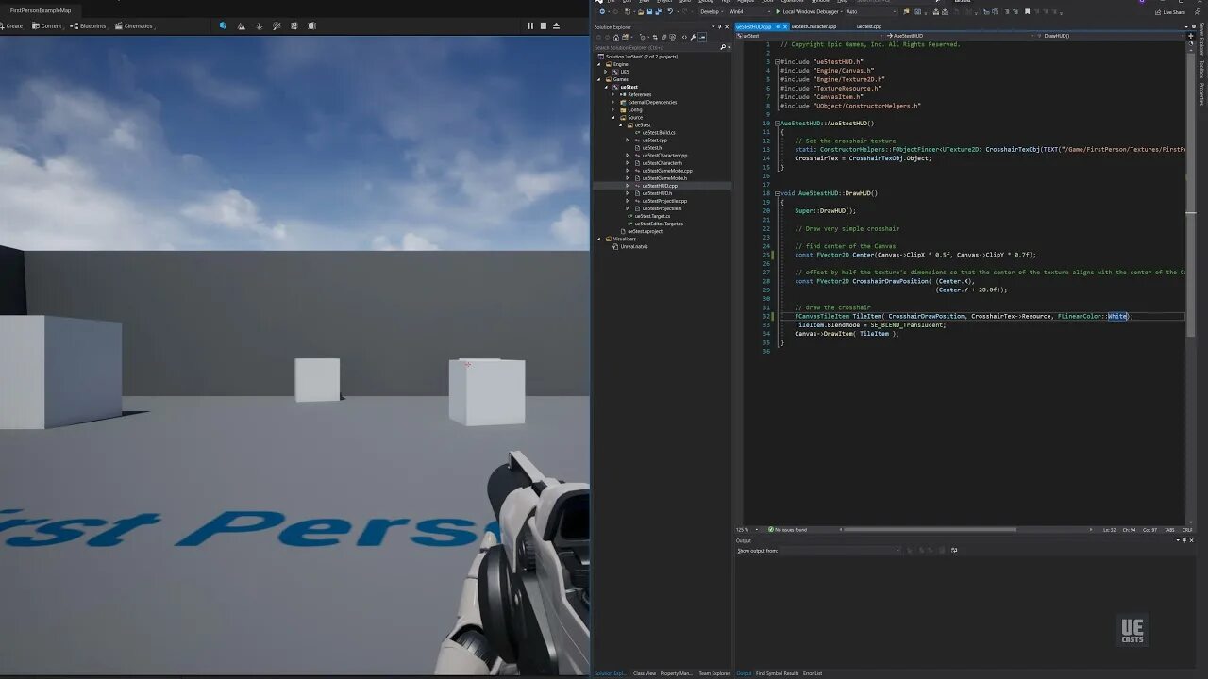Open the AueStestHUD class navigation dropdown

click(x=963, y=36)
